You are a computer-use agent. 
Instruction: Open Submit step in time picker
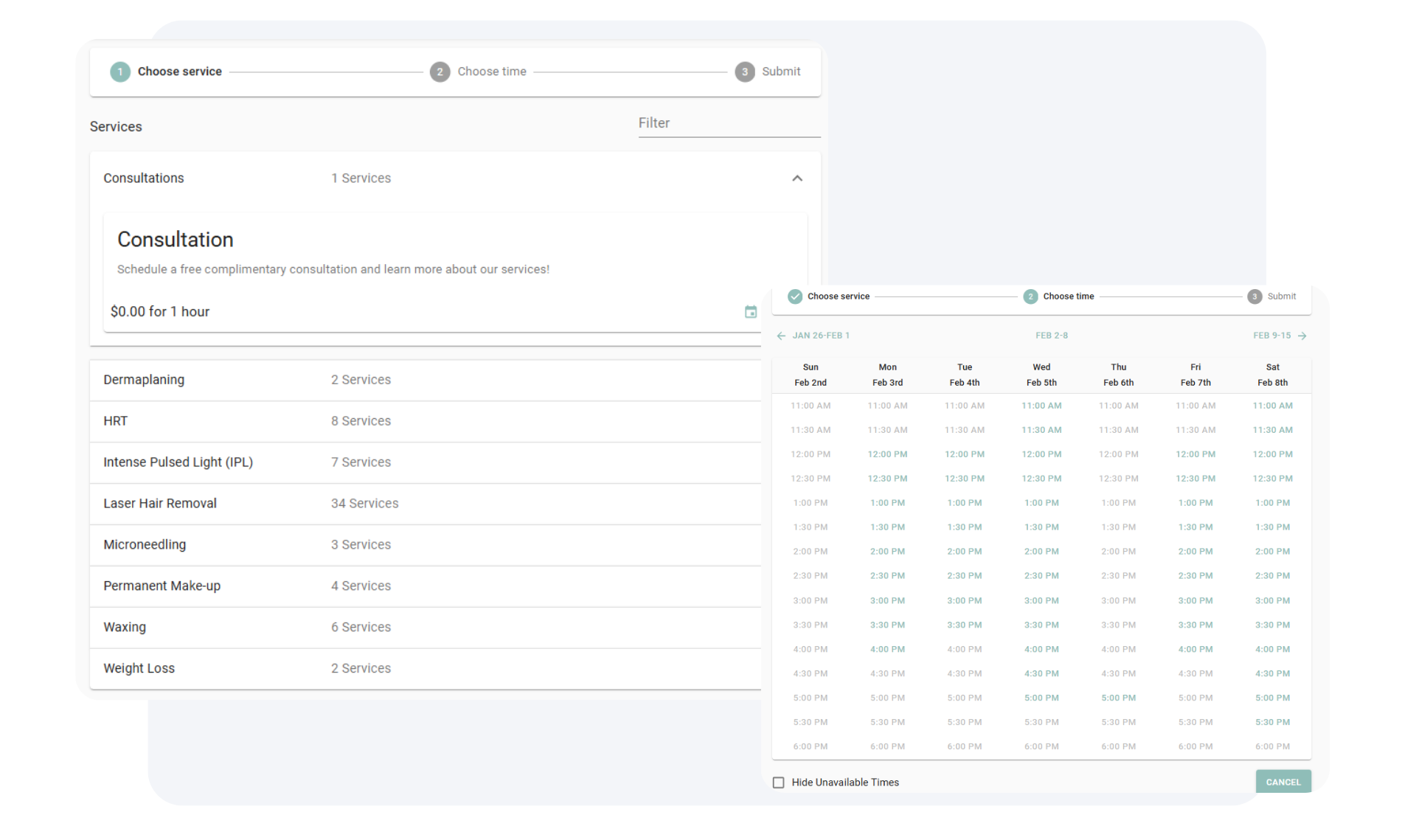1282,296
